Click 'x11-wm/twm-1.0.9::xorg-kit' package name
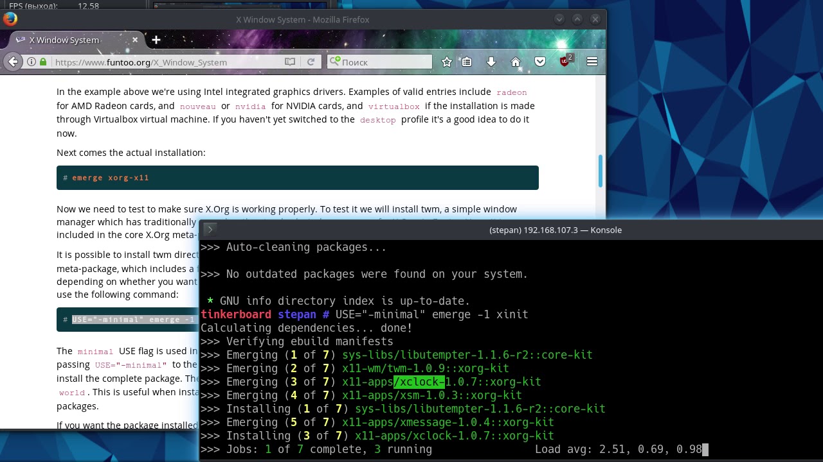This screenshot has height=462, width=823. (x=425, y=368)
